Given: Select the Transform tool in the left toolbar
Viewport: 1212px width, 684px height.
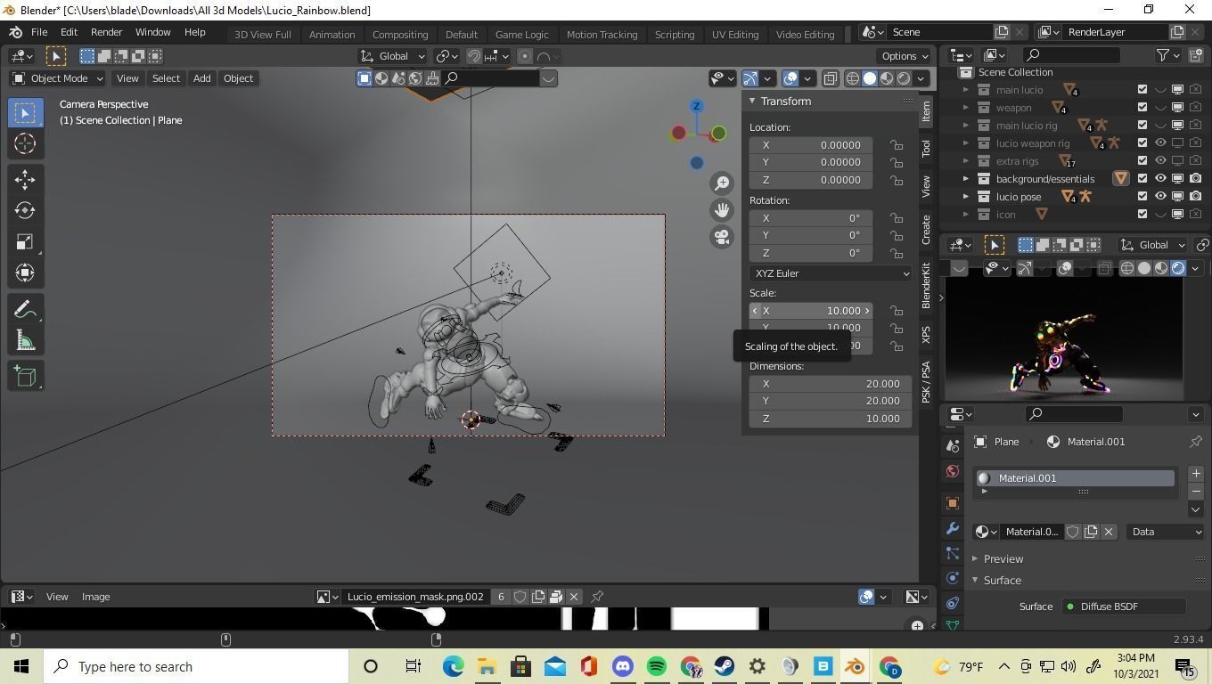Looking at the screenshot, I should click(x=25, y=273).
